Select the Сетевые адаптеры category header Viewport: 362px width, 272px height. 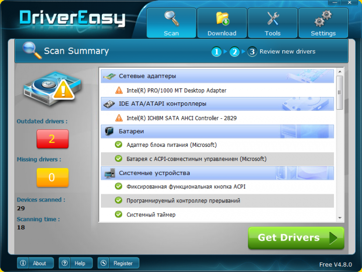click(217, 76)
